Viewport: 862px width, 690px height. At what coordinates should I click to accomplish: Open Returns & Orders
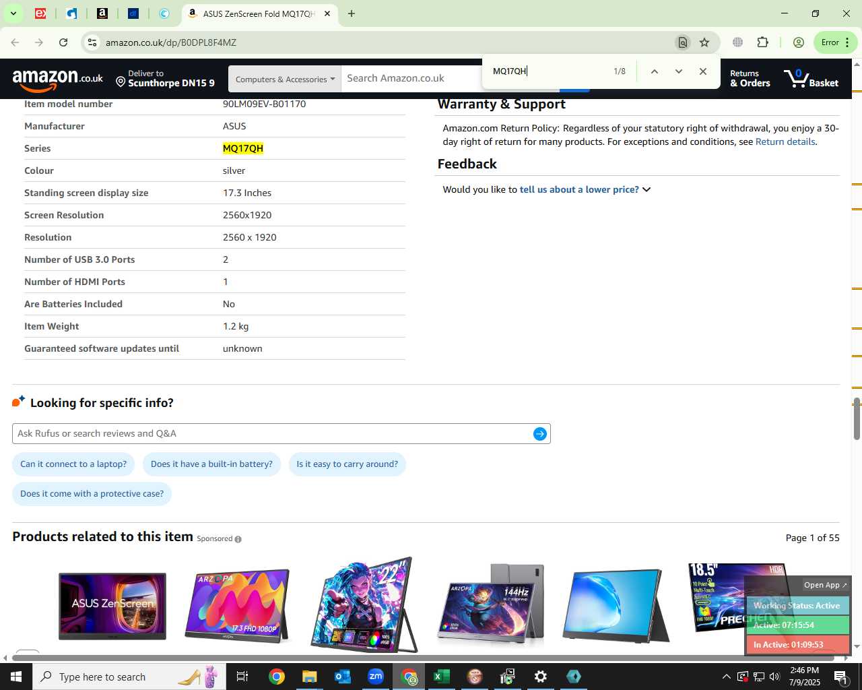tap(750, 79)
